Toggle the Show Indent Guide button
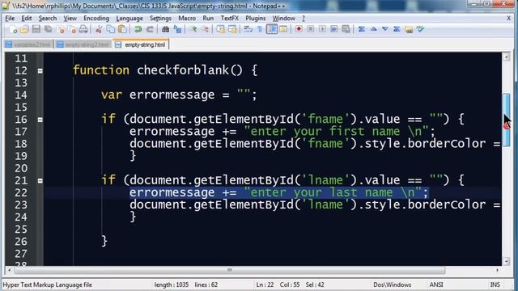 point(272,29)
